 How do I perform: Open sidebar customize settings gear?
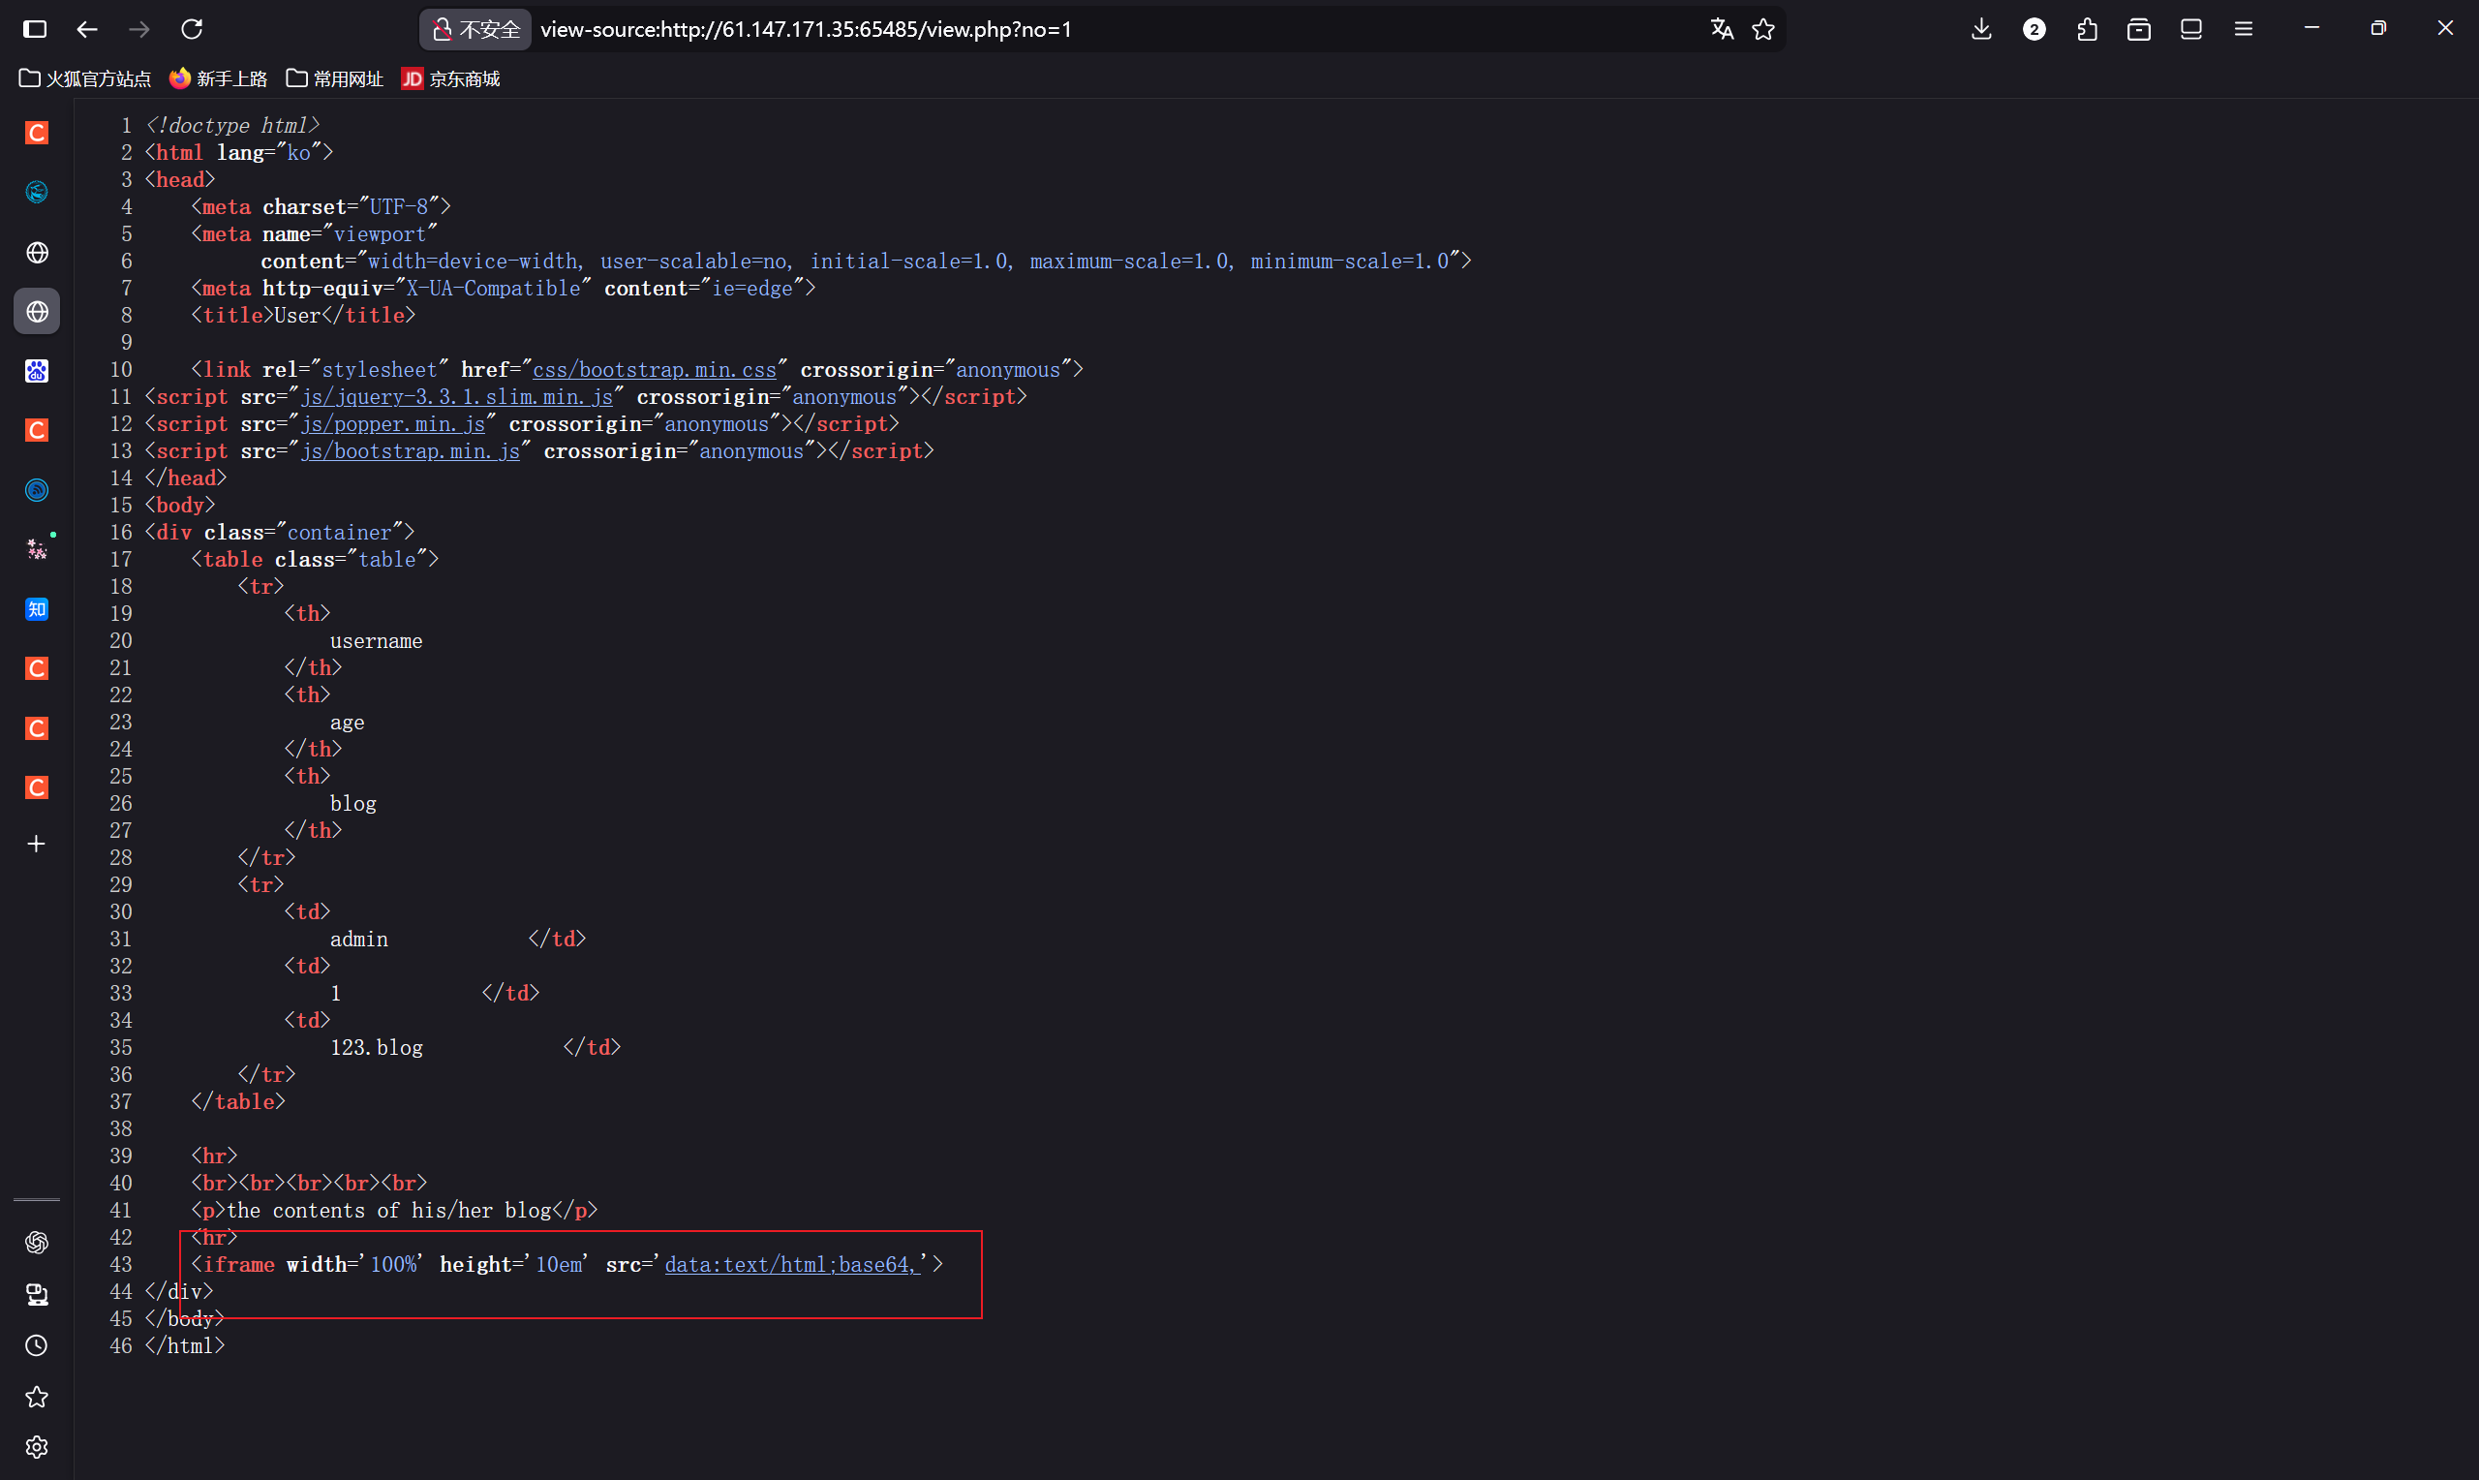coord(37,1447)
